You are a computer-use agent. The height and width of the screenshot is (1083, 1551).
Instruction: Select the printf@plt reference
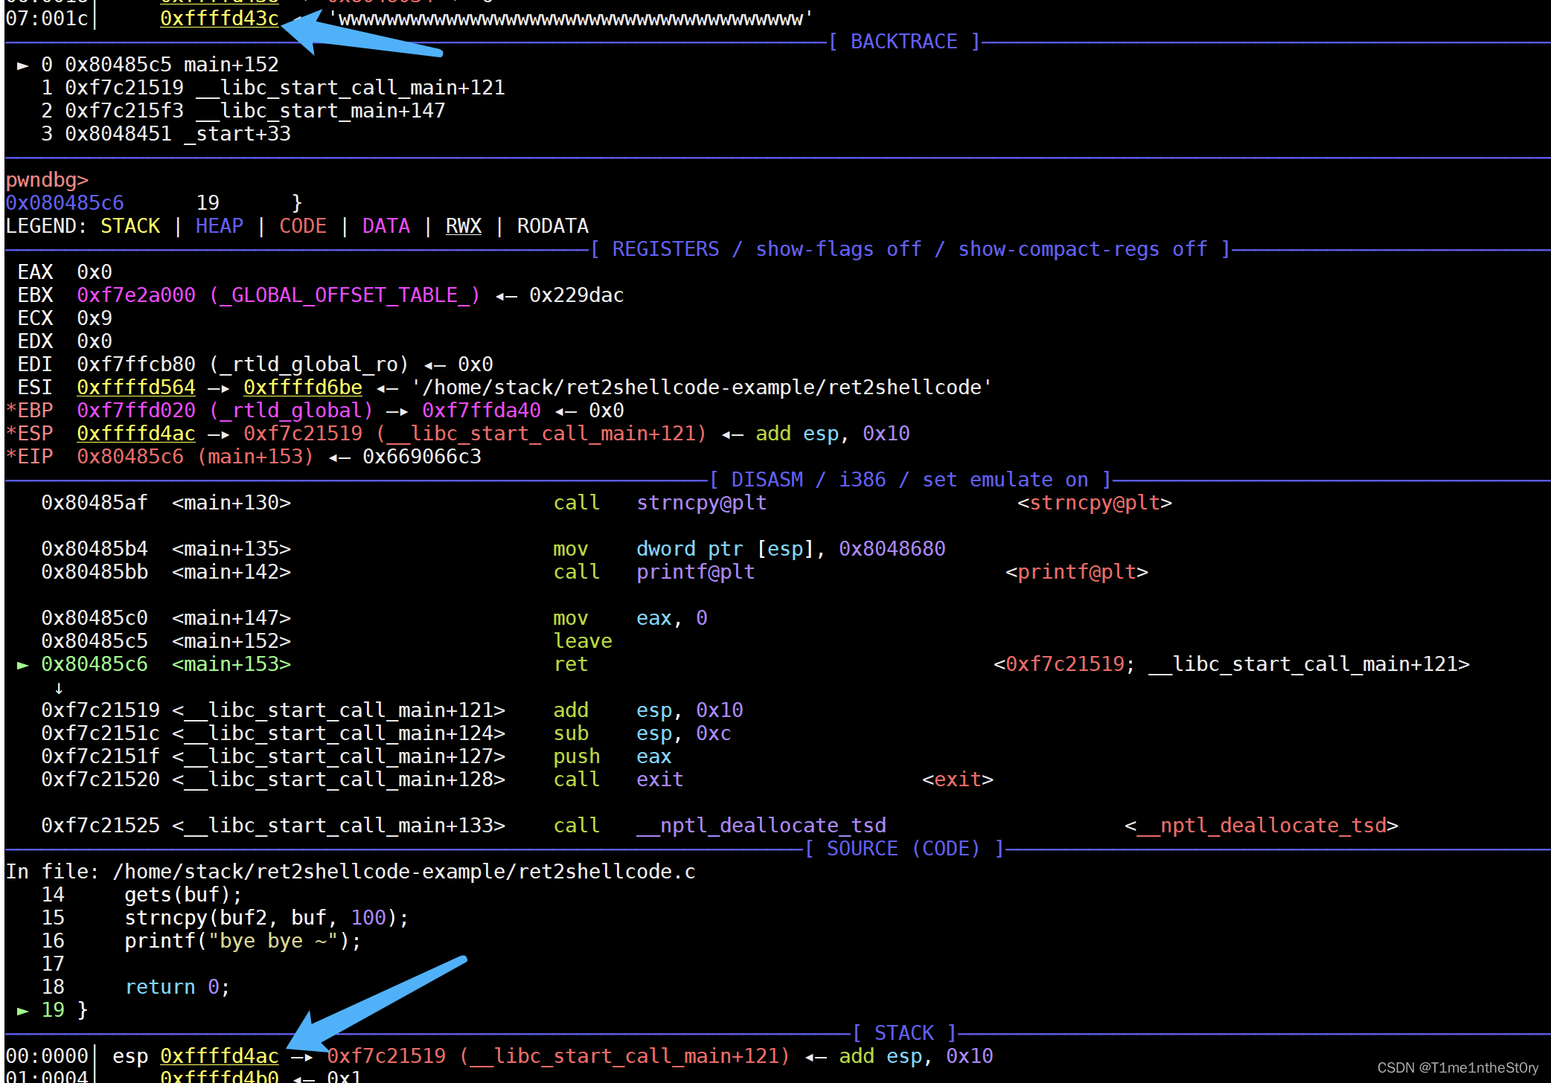point(1076,571)
